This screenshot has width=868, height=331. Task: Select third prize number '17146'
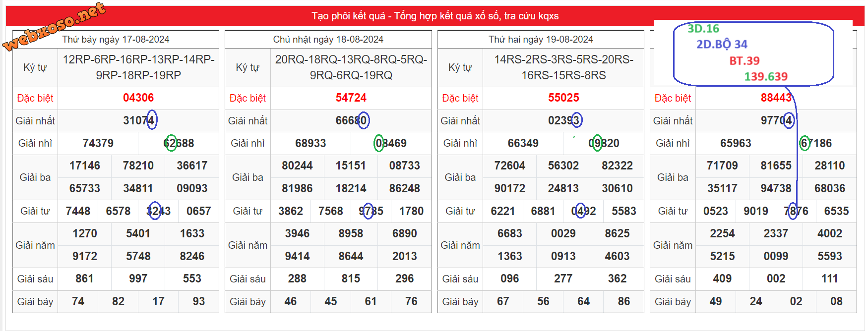tap(84, 165)
